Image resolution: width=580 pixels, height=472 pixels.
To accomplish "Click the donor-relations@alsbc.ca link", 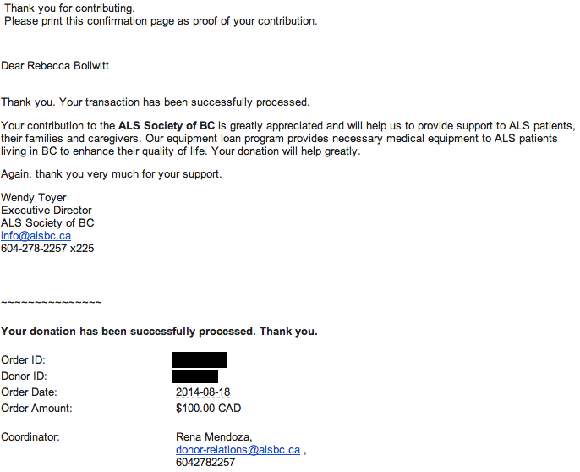I will [x=238, y=450].
